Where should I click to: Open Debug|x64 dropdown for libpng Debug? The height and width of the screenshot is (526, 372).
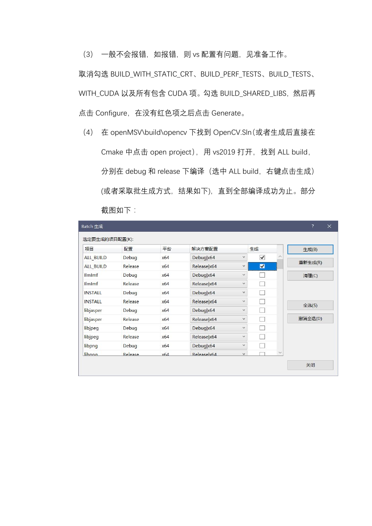point(219,346)
